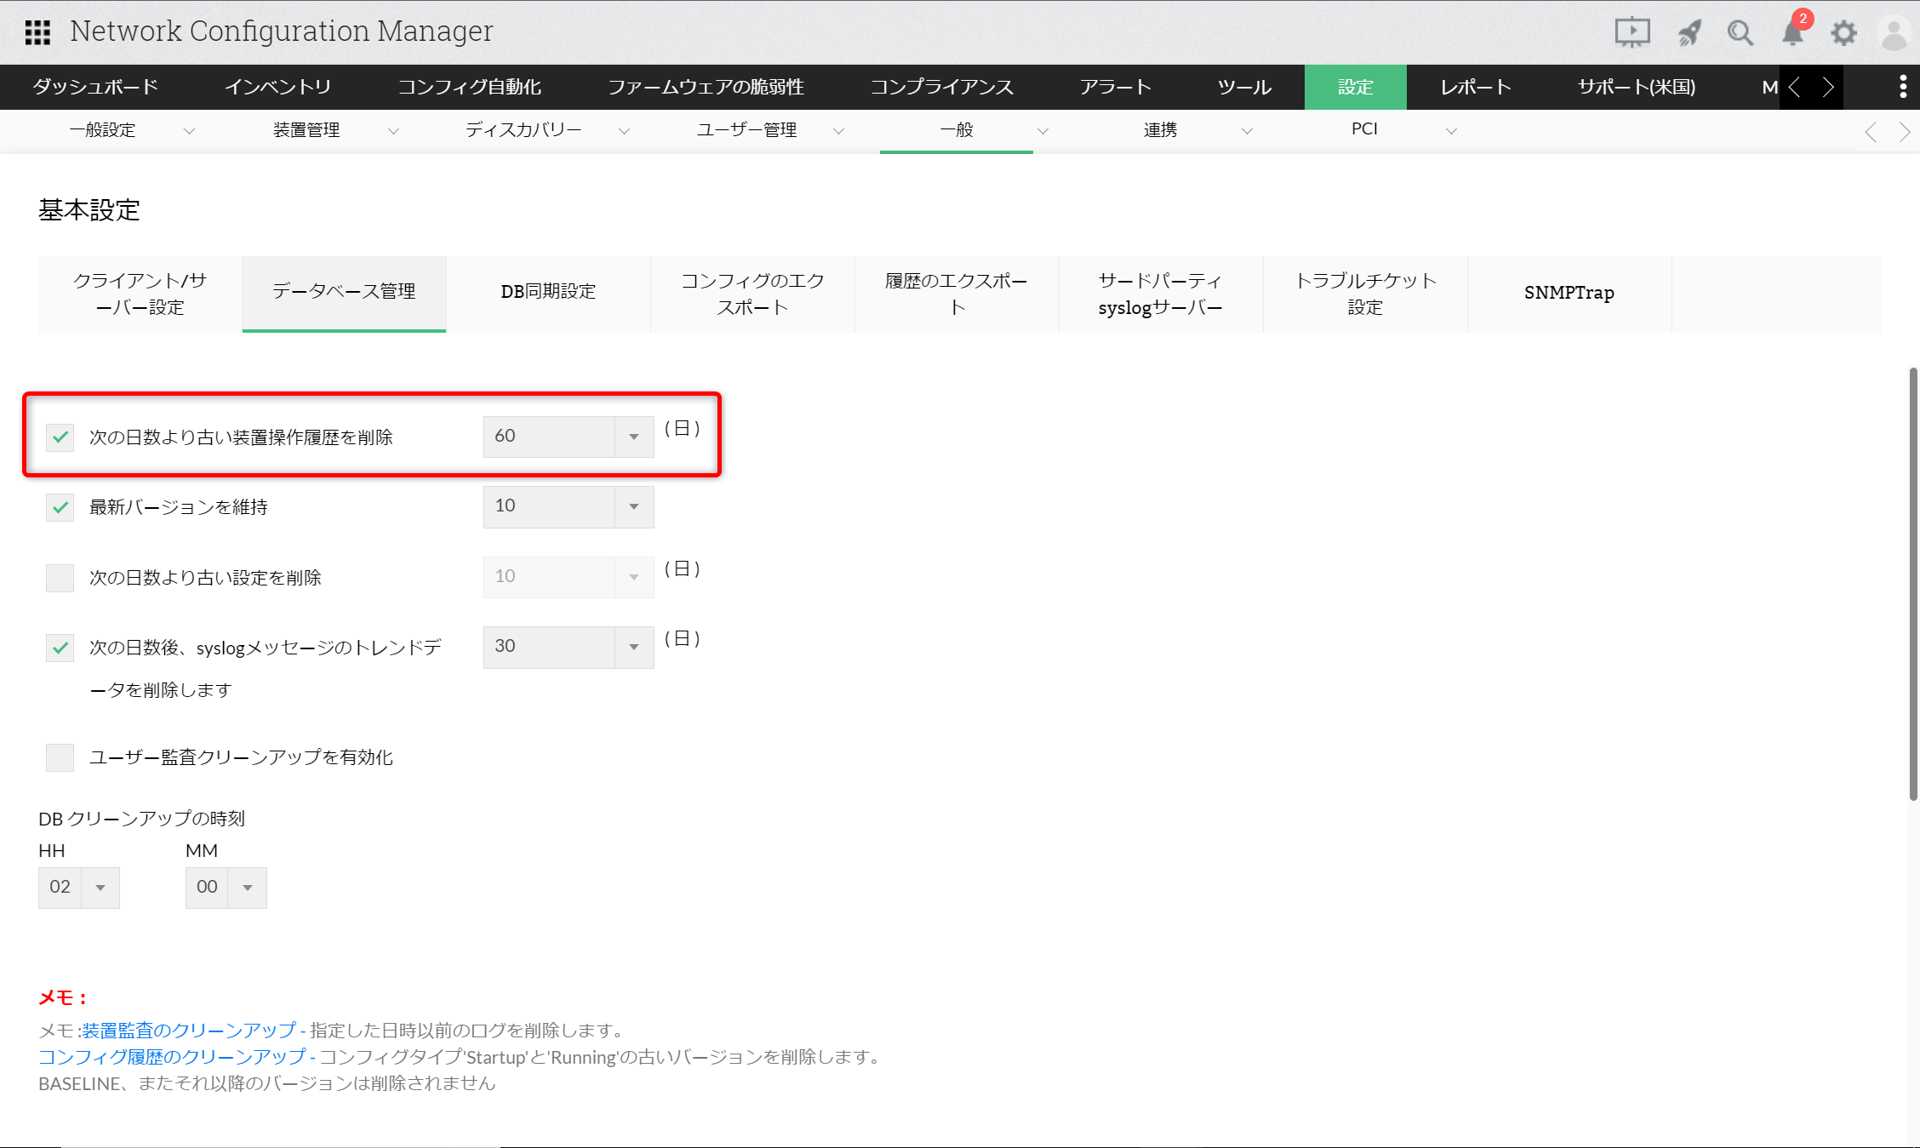Switch to the DB同期設定 tab
Image resolution: width=1920 pixels, height=1148 pixels.
click(548, 292)
